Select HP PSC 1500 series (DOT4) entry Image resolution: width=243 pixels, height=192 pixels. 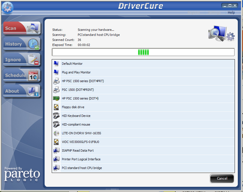pyautogui.click(x=143, y=98)
